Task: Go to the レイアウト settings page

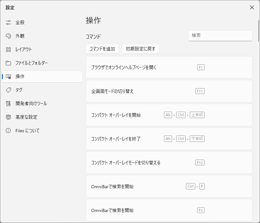Action: click(x=42, y=49)
